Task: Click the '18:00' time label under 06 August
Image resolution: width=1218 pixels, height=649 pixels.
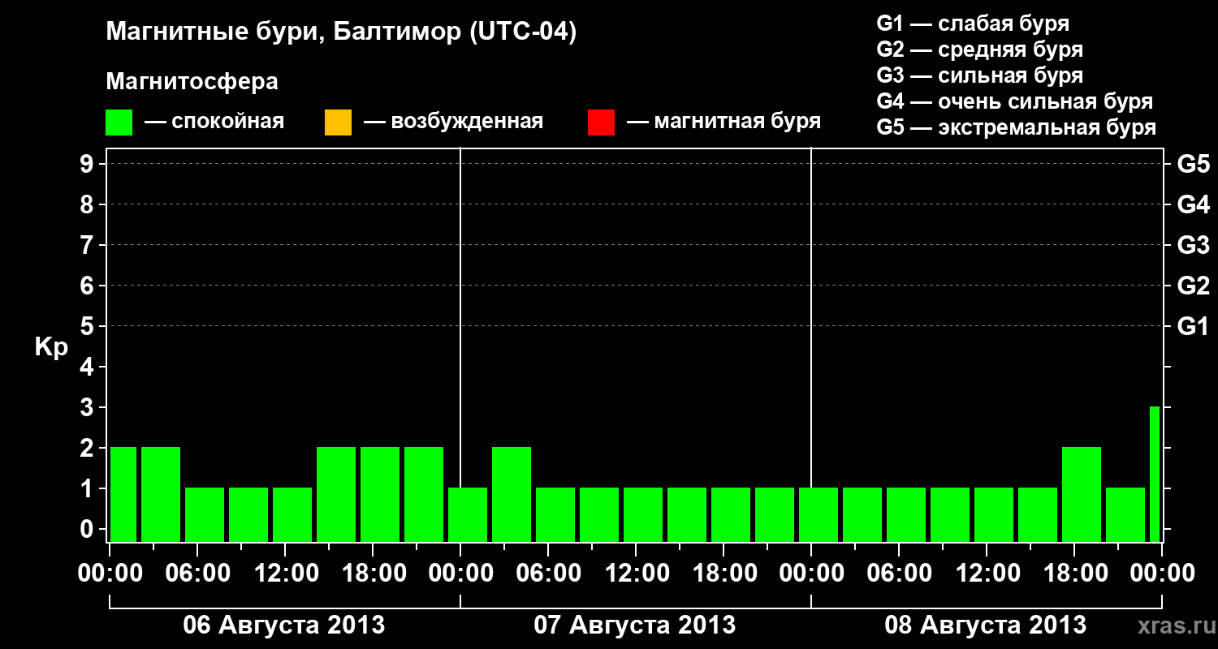Action: tap(374, 573)
